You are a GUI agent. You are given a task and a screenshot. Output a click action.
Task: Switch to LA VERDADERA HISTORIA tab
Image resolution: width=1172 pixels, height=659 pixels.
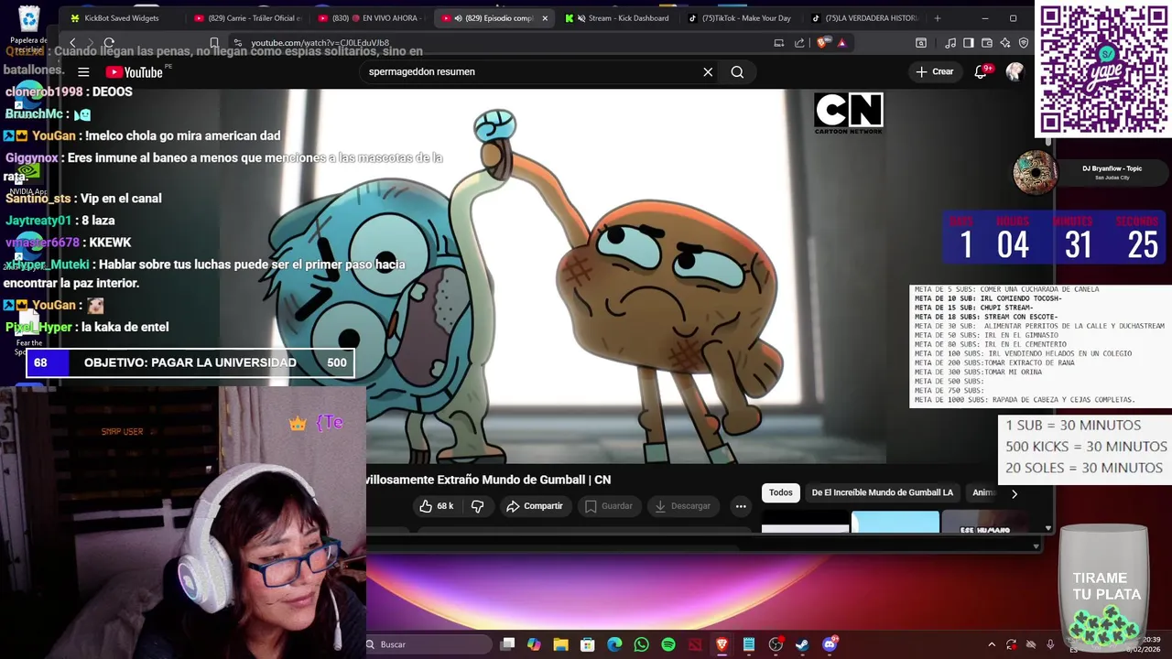click(x=864, y=18)
